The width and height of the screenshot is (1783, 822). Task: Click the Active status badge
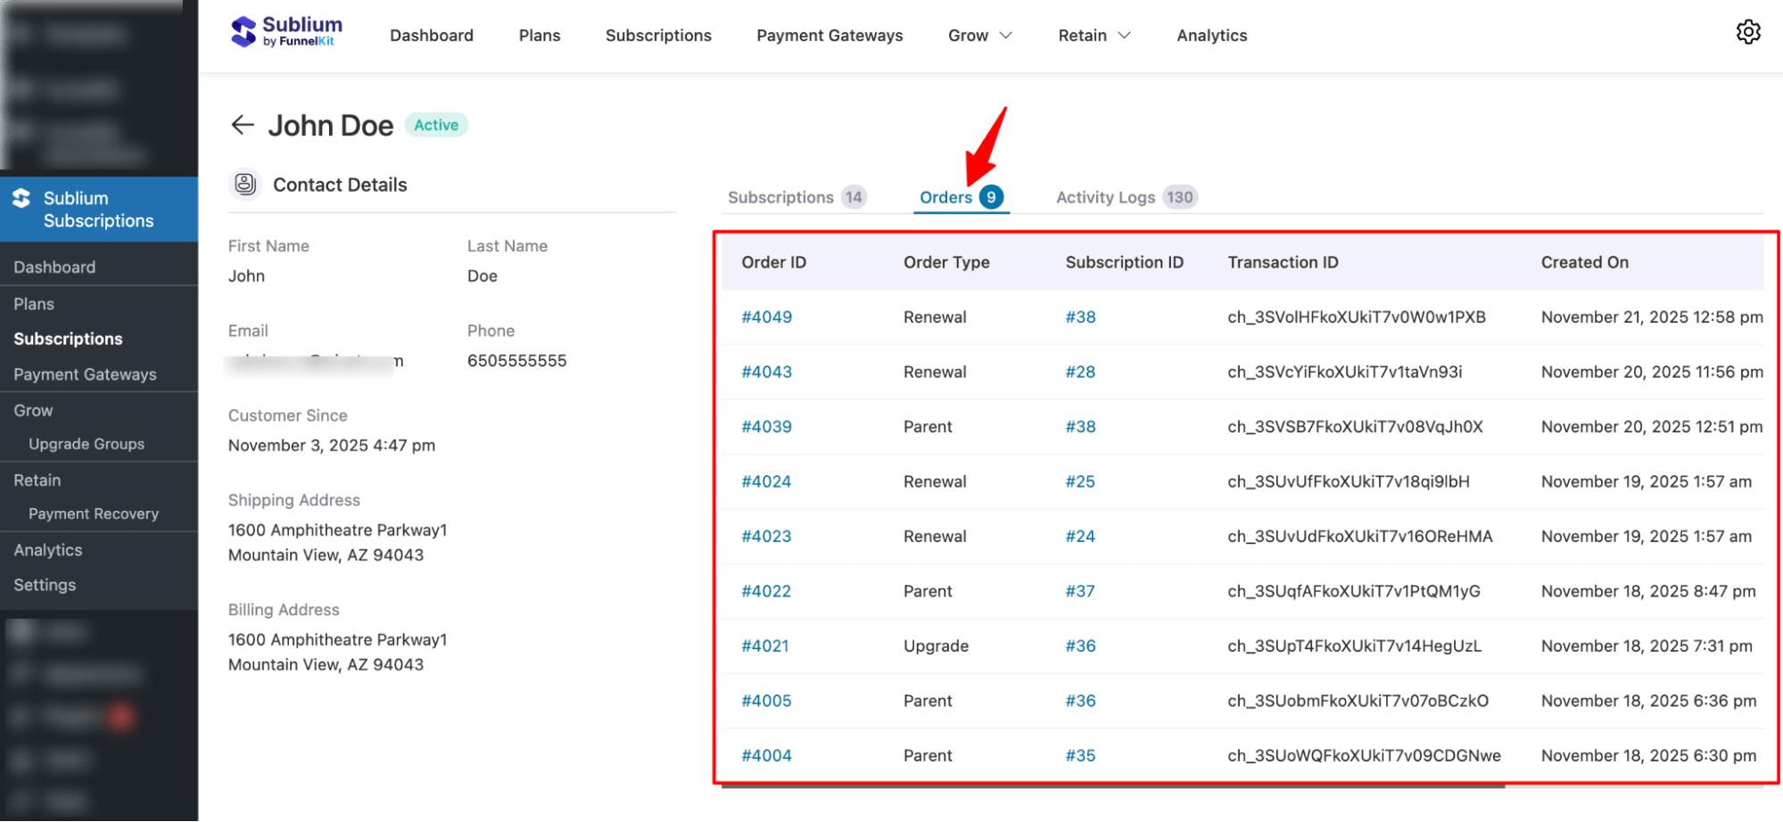[435, 125]
